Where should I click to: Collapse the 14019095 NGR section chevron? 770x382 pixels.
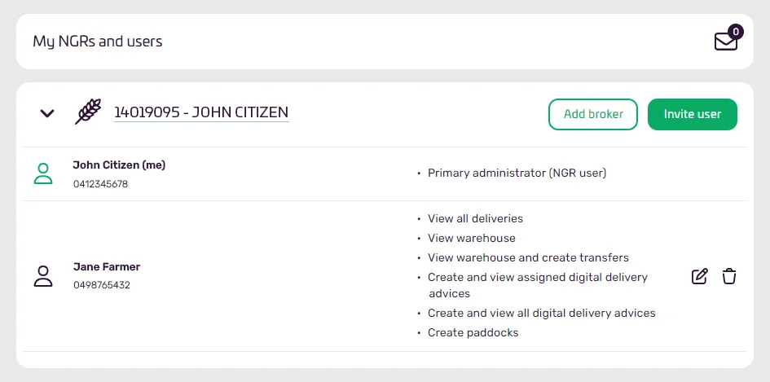pos(46,113)
